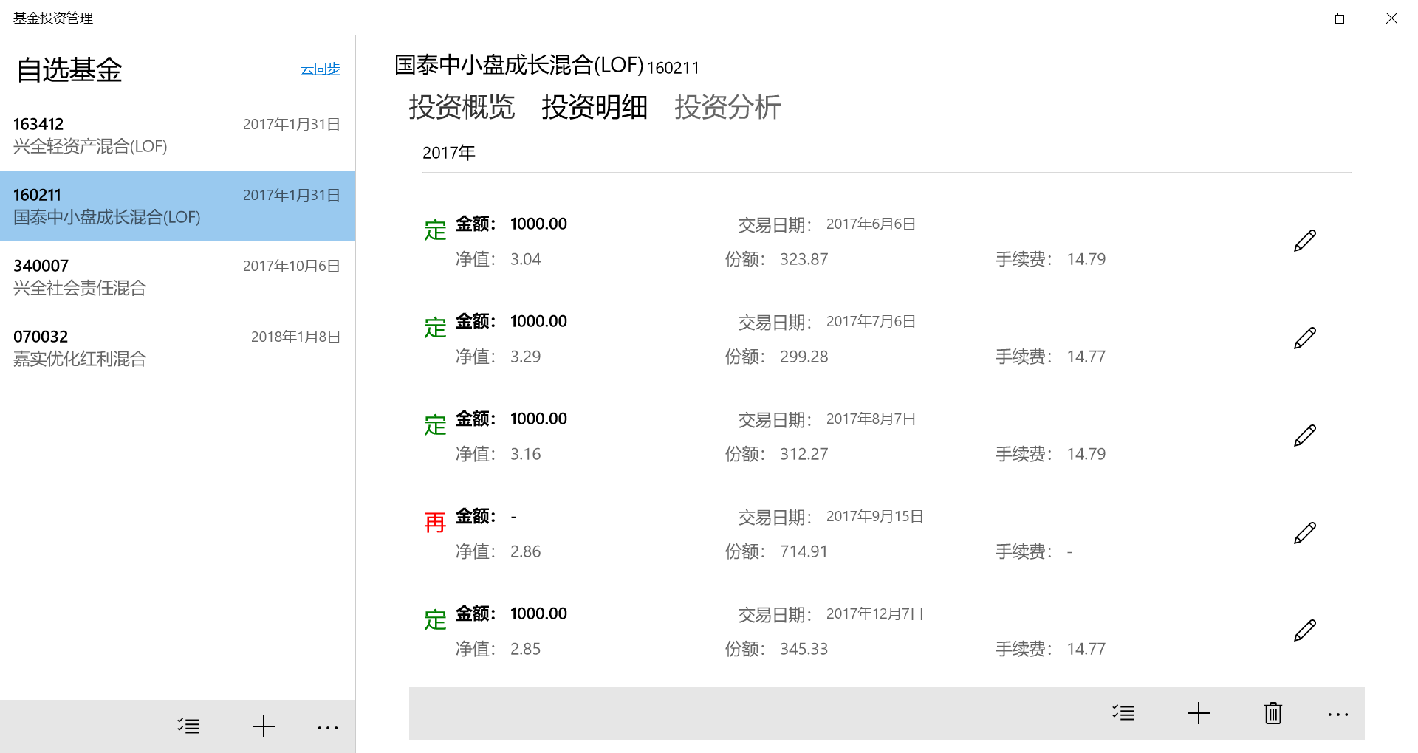Open more options in transaction toolbar

(x=1338, y=713)
